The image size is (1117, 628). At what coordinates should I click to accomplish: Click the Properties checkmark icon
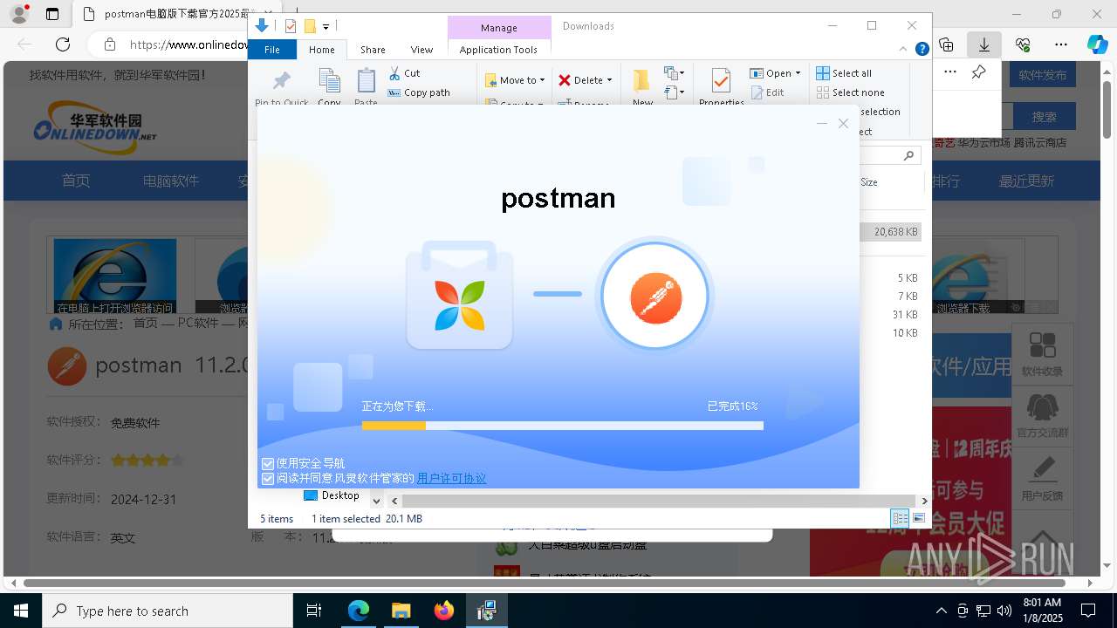[x=721, y=81]
